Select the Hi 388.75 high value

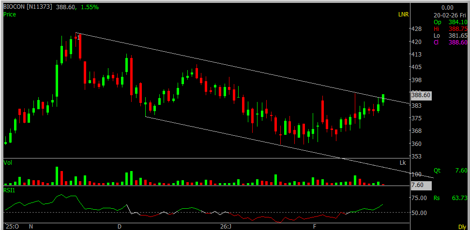(x=450, y=29)
